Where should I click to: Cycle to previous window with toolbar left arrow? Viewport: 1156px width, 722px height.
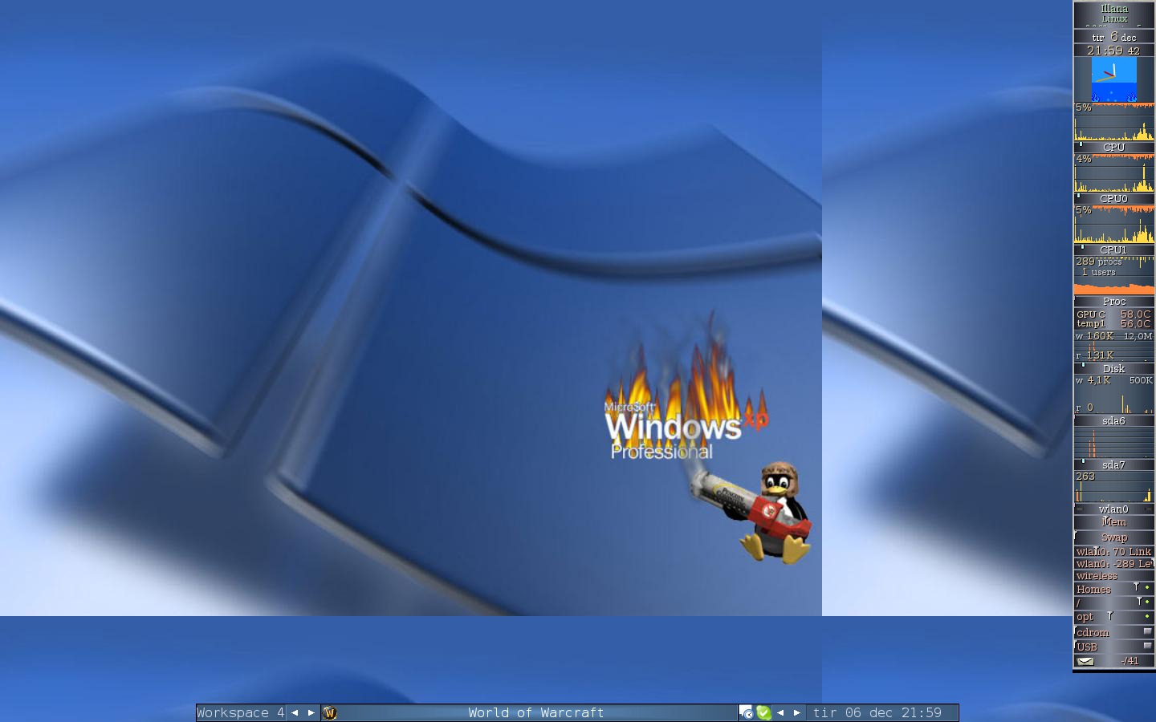click(x=780, y=712)
